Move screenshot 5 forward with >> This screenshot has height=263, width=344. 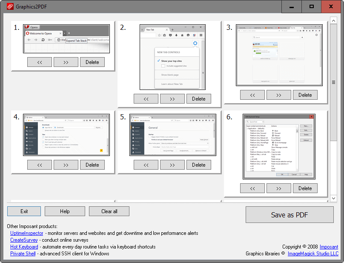pyautogui.click(x=172, y=165)
